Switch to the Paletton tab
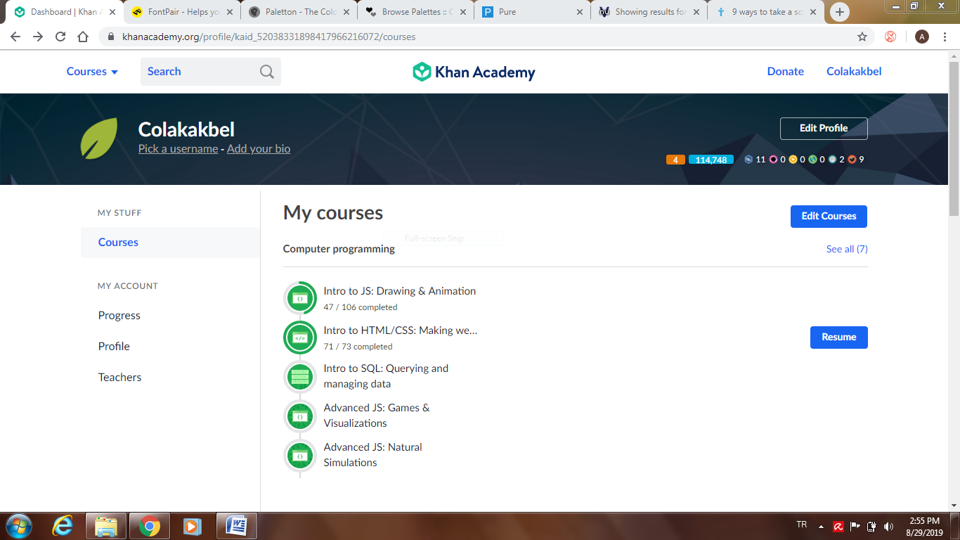Image resolution: width=960 pixels, height=540 pixels. [x=299, y=12]
